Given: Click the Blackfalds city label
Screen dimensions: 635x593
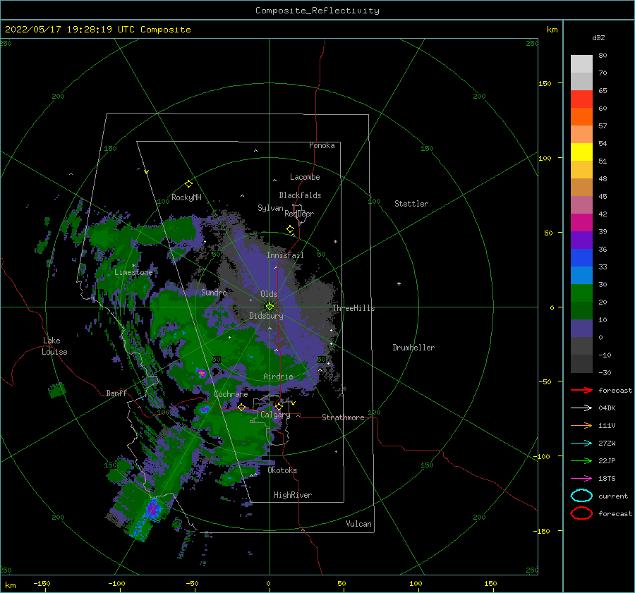Looking at the screenshot, I should click(x=300, y=195).
